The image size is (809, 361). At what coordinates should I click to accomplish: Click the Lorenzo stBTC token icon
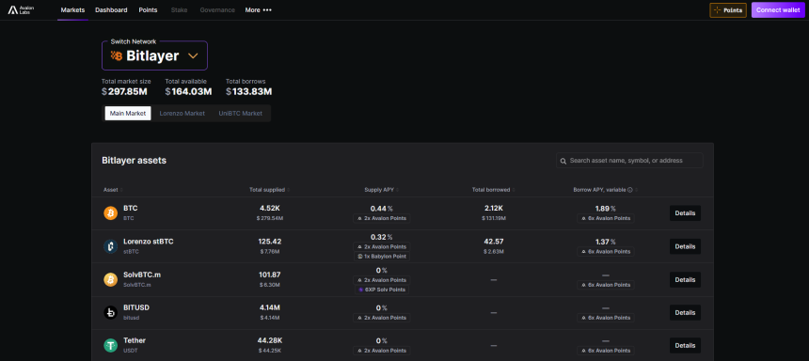(x=110, y=246)
